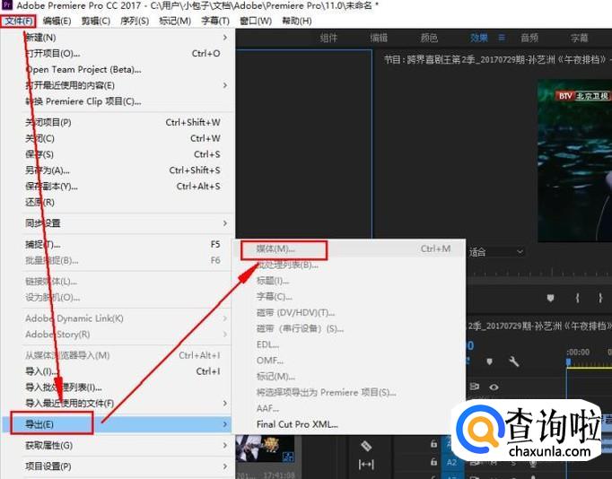This screenshot has width=612, height=479.
Task: Open the 适合 zoom level dropdown
Action: tap(495, 252)
